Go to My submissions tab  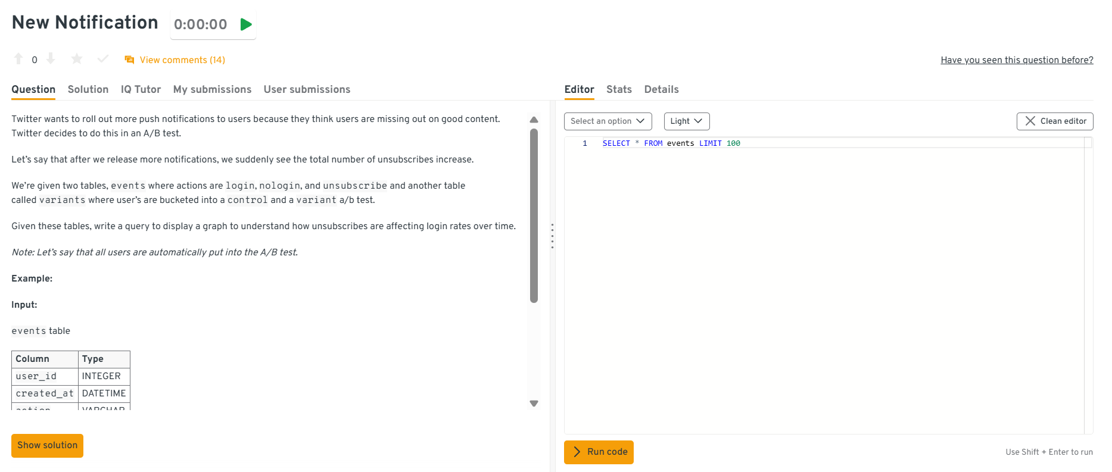(x=212, y=89)
